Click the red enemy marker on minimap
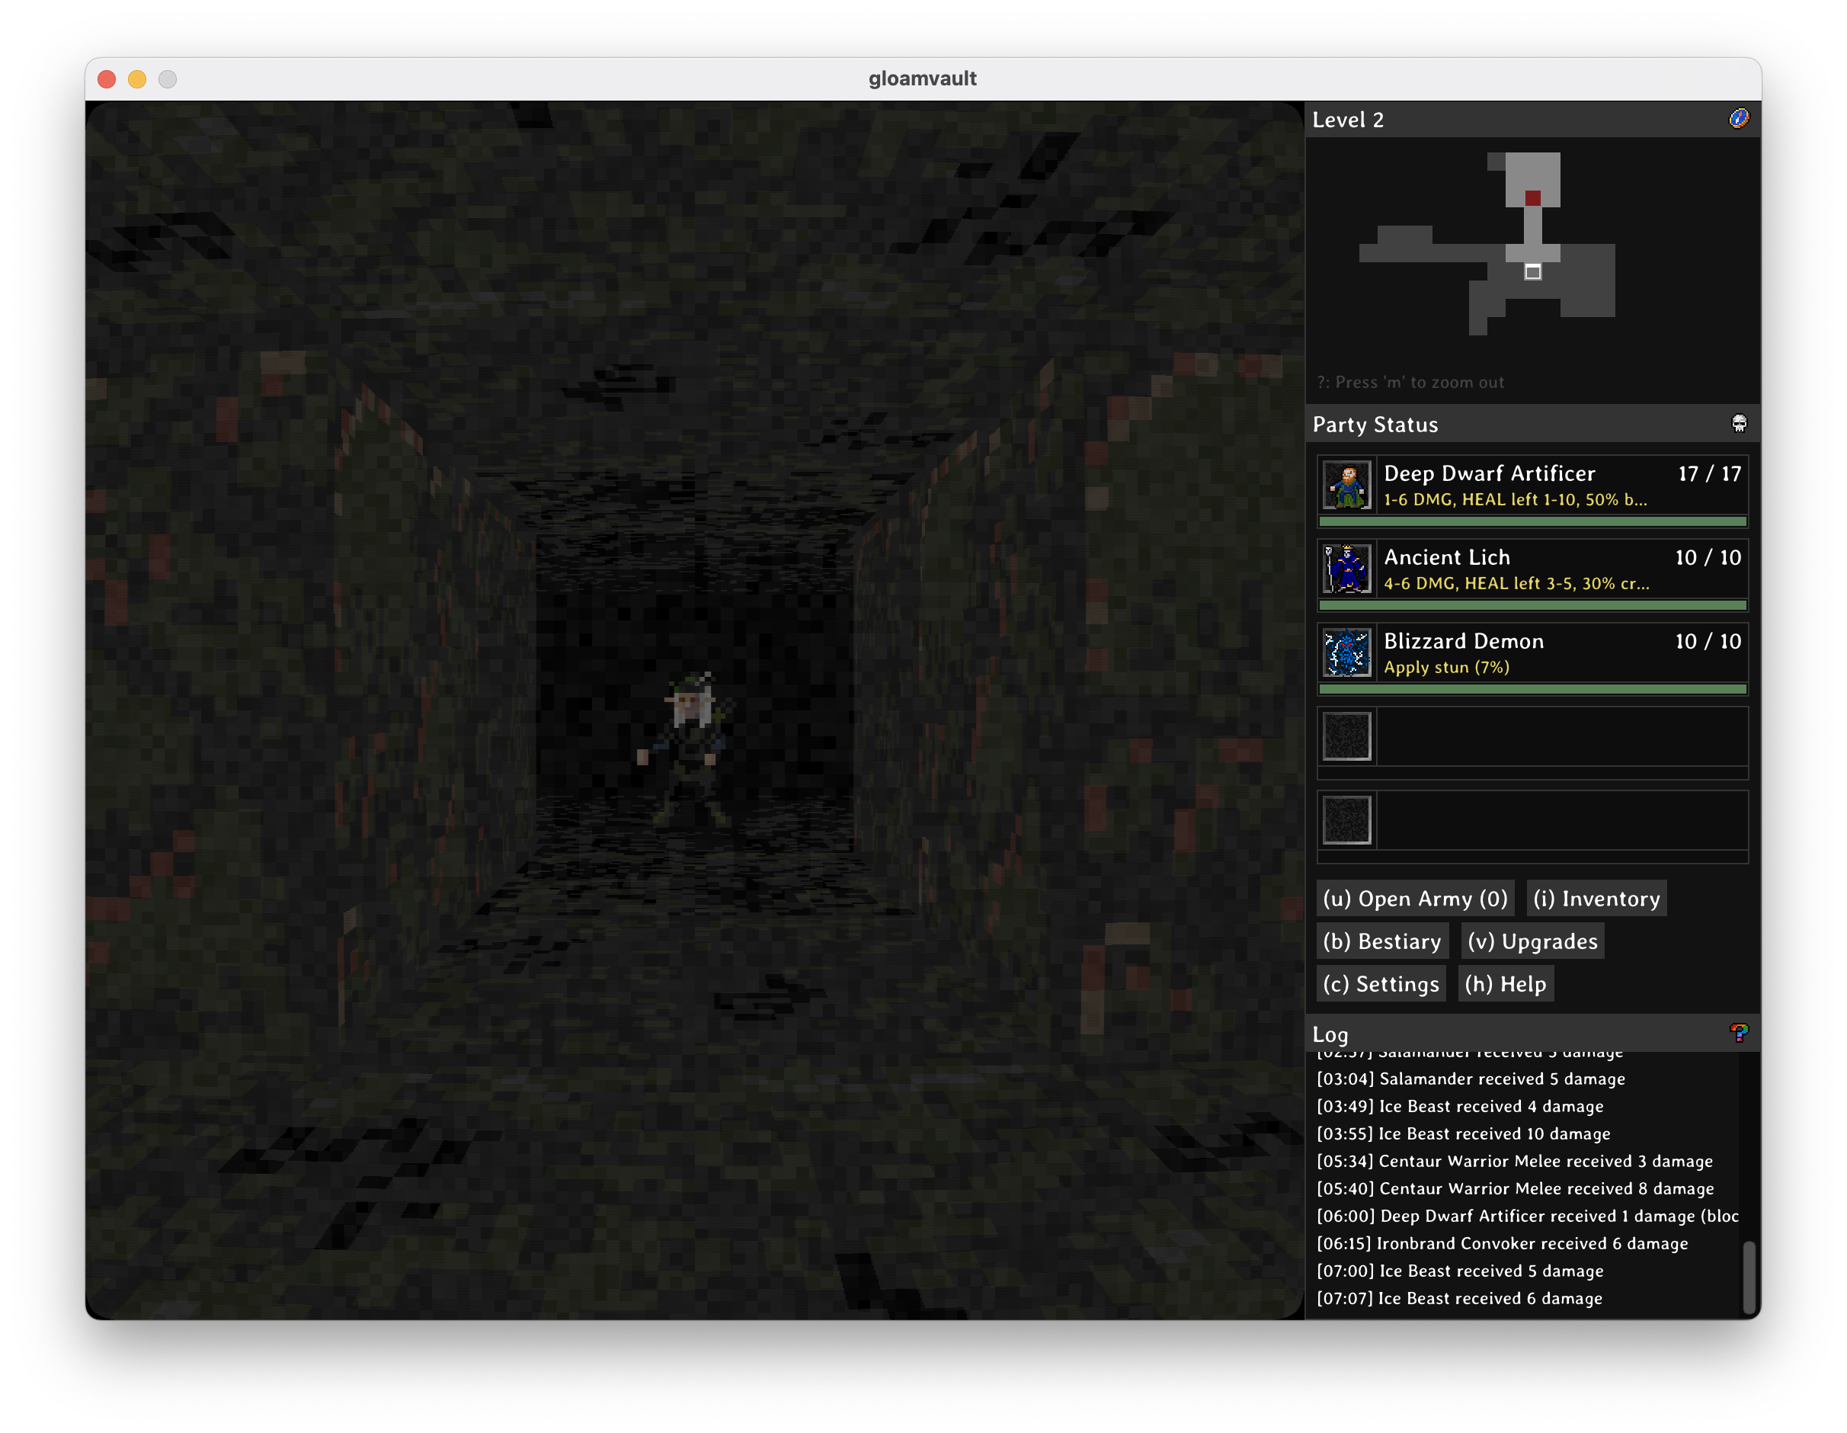Screen dimensions: 1847x1433 (x=1532, y=198)
